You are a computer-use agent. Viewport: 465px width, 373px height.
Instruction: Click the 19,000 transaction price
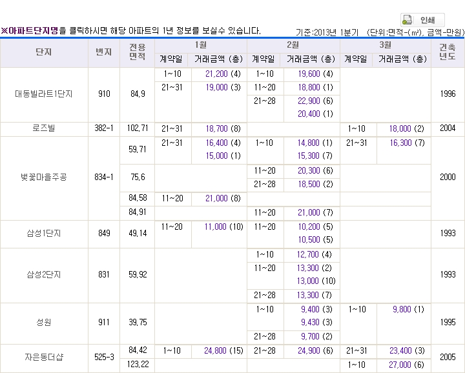point(216,87)
